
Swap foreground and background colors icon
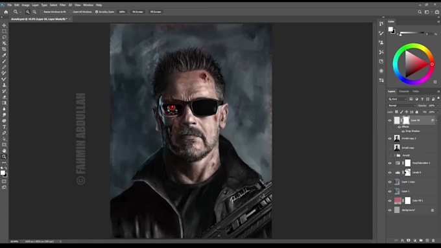point(6,168)
